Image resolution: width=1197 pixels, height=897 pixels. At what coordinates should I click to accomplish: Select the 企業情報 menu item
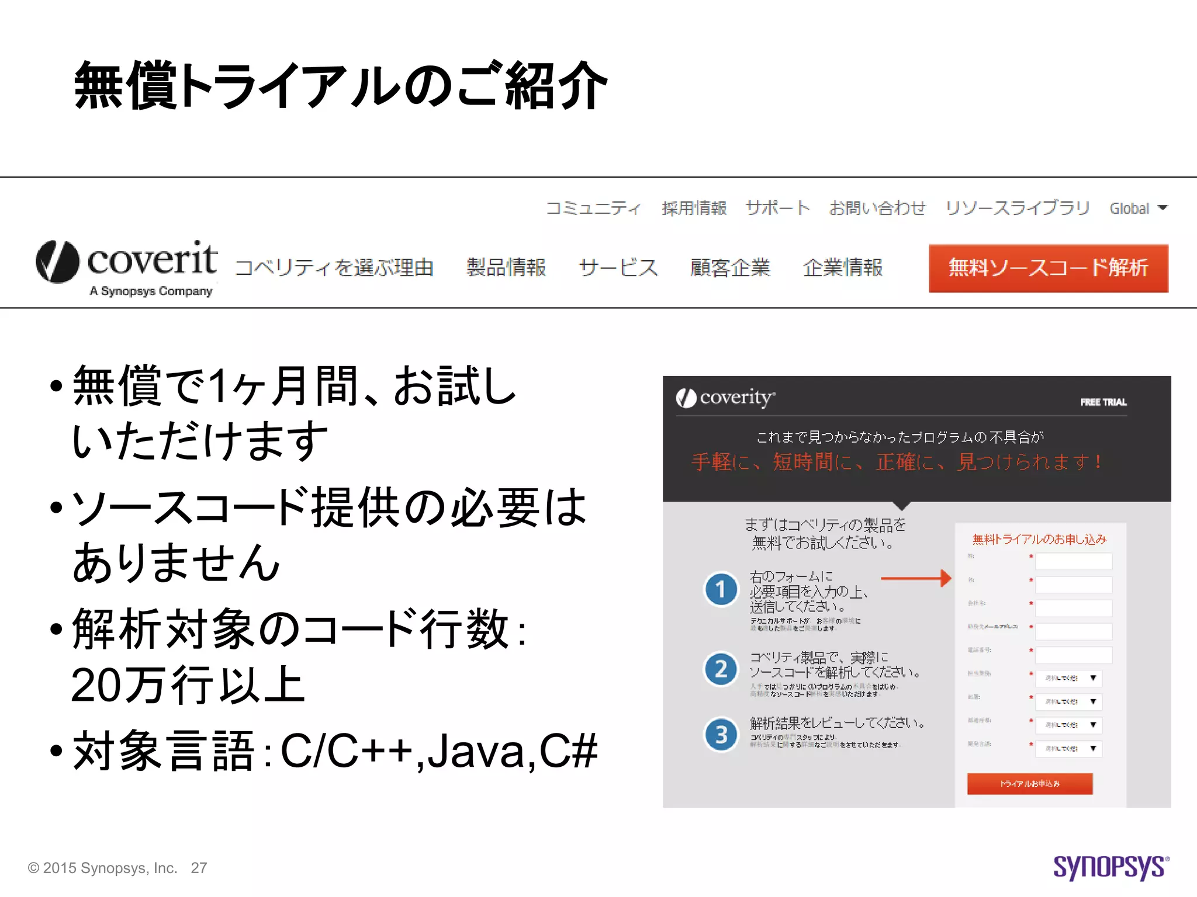[x=842, y=267]
